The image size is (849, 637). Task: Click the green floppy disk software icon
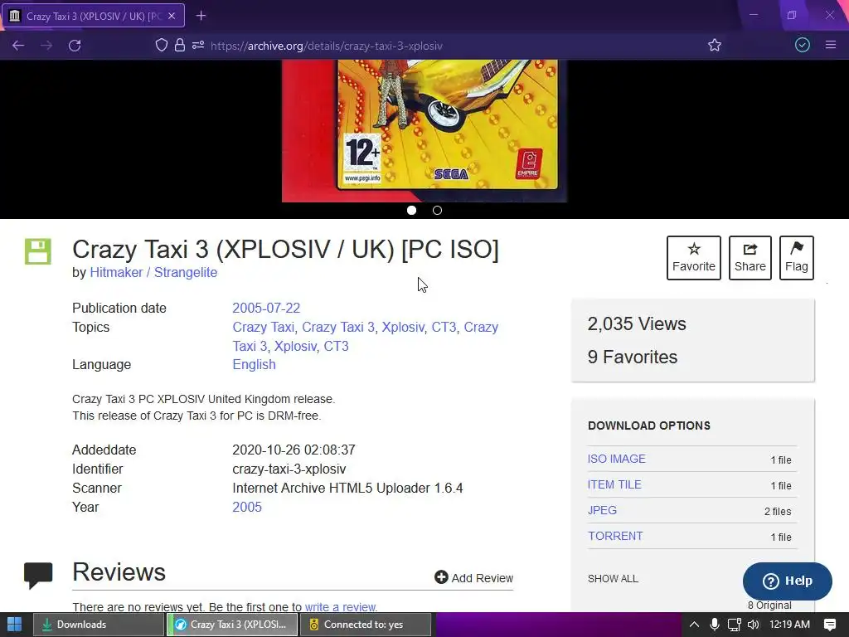38,251
